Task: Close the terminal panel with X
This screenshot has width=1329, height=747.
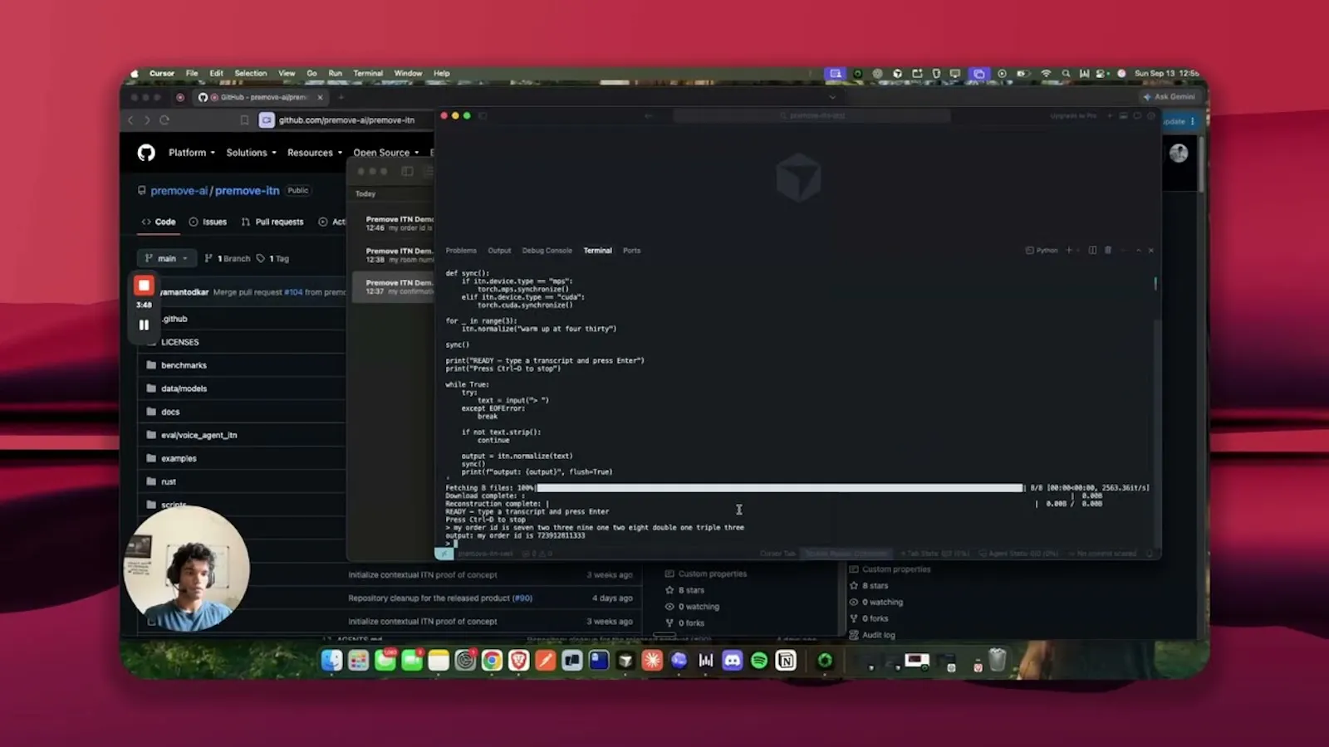Action: coord(1150,250)
